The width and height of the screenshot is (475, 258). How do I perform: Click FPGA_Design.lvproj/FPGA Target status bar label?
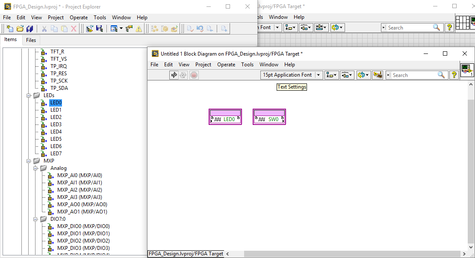pyautogui.click(x=186, y=254)
